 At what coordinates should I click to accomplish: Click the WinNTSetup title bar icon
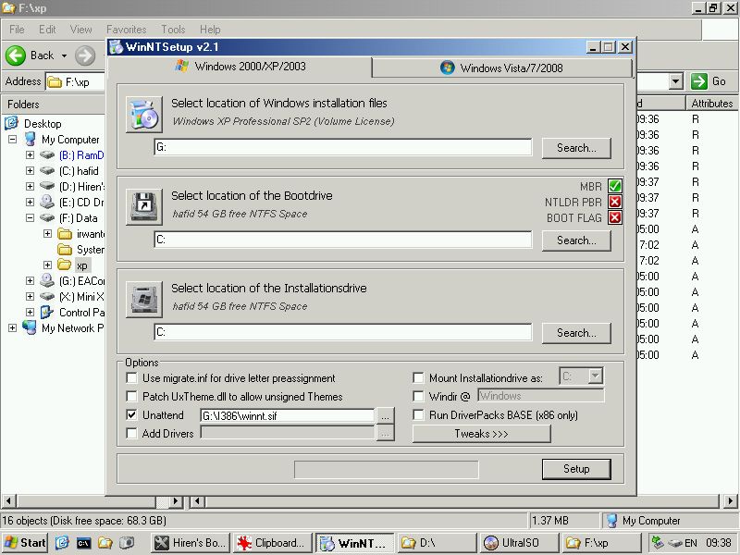(116, 47)
